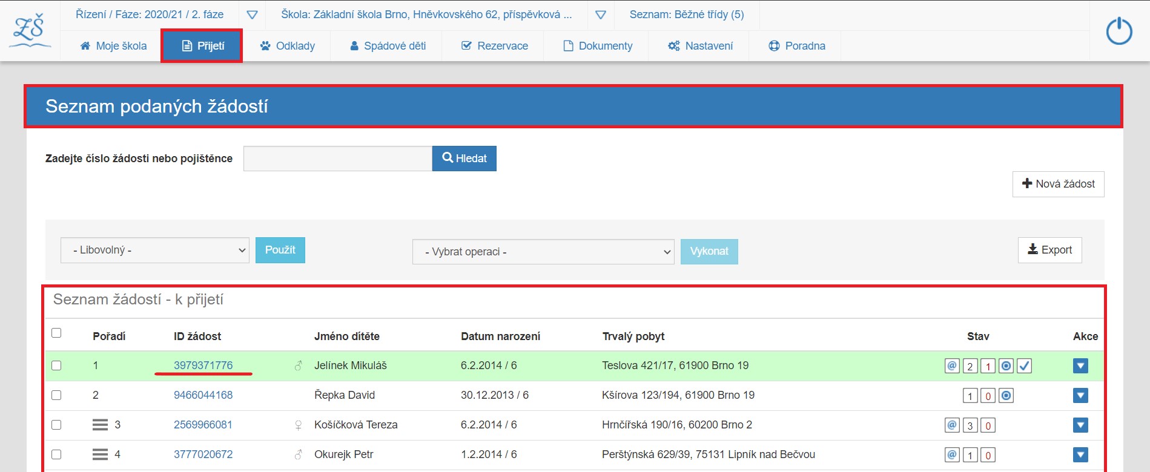1150x472 pixels.
Task: Click the checkmark status icon in Jelínek Mikuláš row
Action: tap(1024, 365)
